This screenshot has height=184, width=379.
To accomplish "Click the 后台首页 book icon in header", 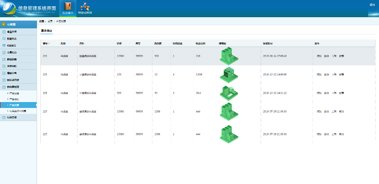I will click(67, 6).
